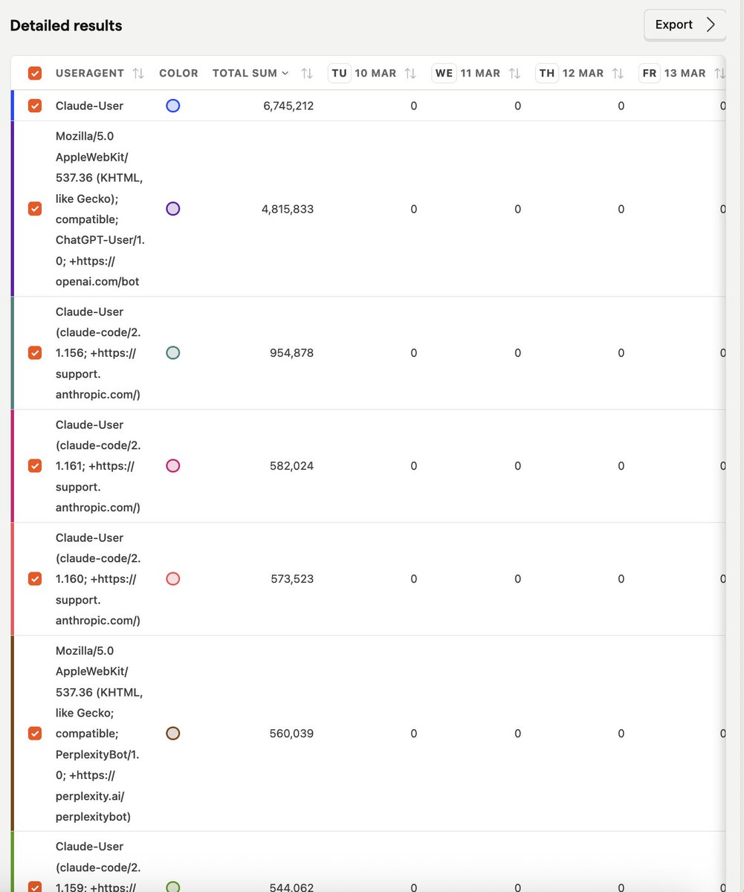This screenshot has width=744, height=892.
Task: Click the total sum value 573,523
Action: tap(293, 578)
